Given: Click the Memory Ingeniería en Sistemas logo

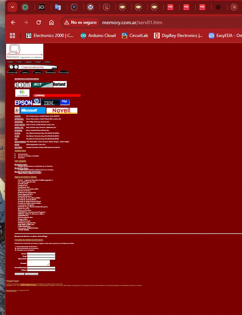Looking at the screenshot, I should [x=24, y=52].
